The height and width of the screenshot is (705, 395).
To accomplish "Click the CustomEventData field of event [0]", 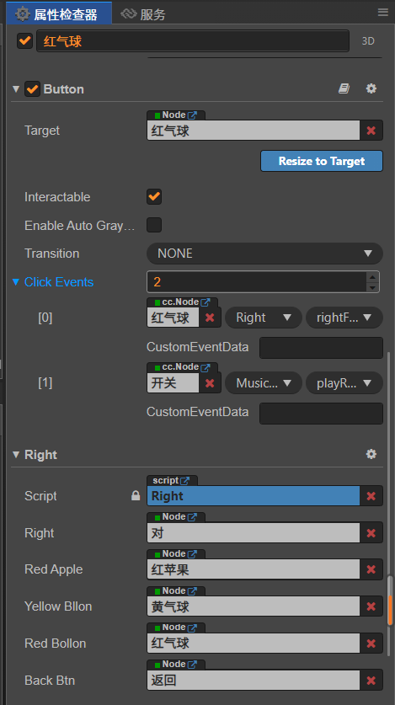I will (x=321, y=348).
